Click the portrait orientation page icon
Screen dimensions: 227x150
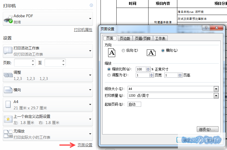click(x=112, y=52)
